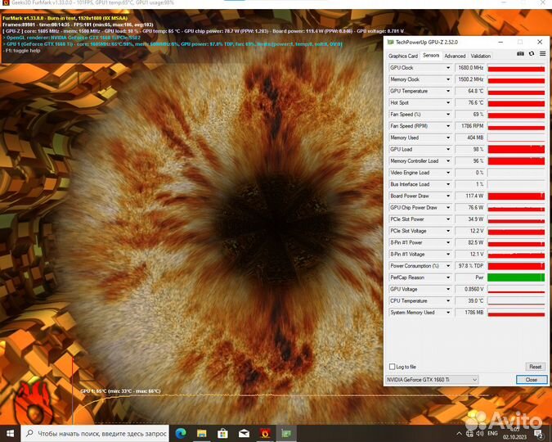Click the Close button in GPU-Z
Screen dimensions: 552x442
[532, 380]
